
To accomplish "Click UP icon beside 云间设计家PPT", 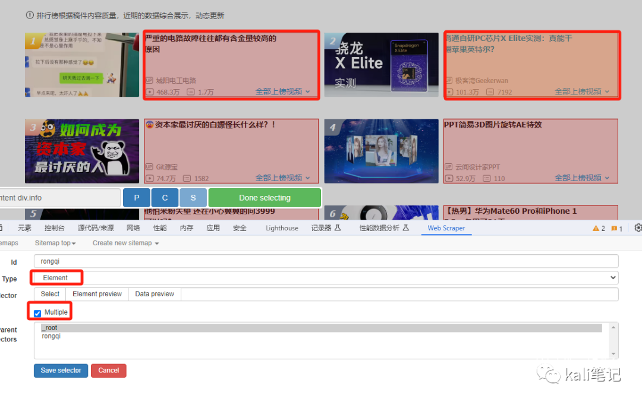I will [x=449, y=166].
